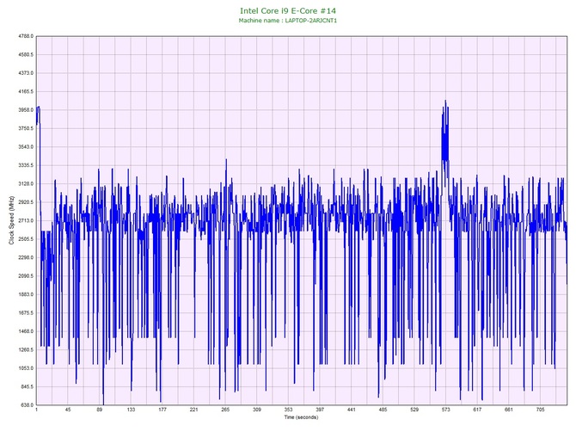
Task: Click the 309 time axis tick label
Action: pos(257,410)
